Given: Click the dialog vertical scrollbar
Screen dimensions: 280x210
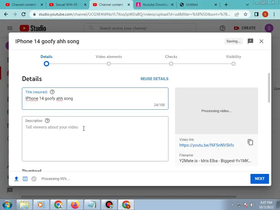Looking at the screenshot, I should click(269, 88).
